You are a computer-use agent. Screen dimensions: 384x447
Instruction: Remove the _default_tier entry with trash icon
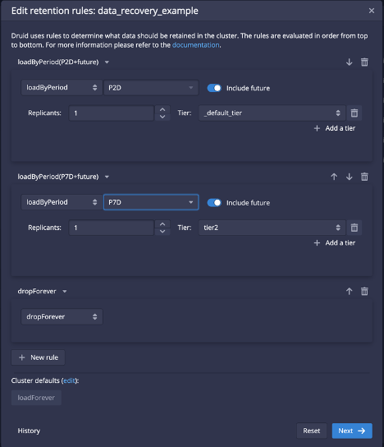click(354, 113)
